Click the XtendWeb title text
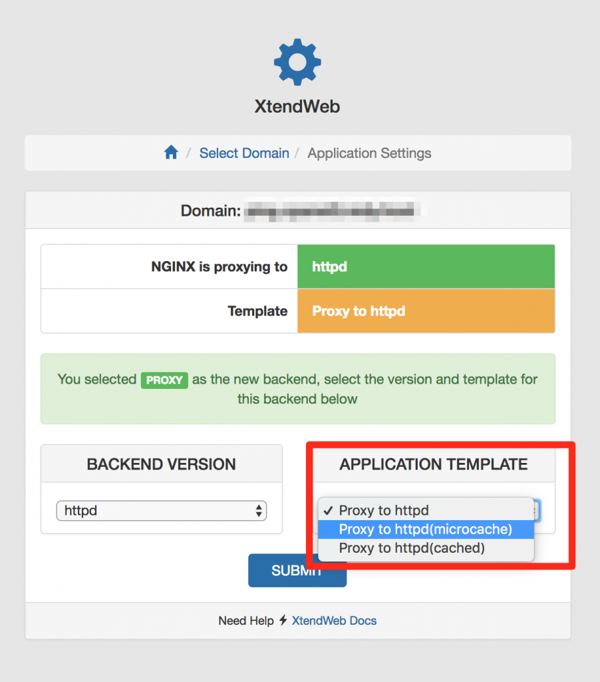 tap(297, 107)
